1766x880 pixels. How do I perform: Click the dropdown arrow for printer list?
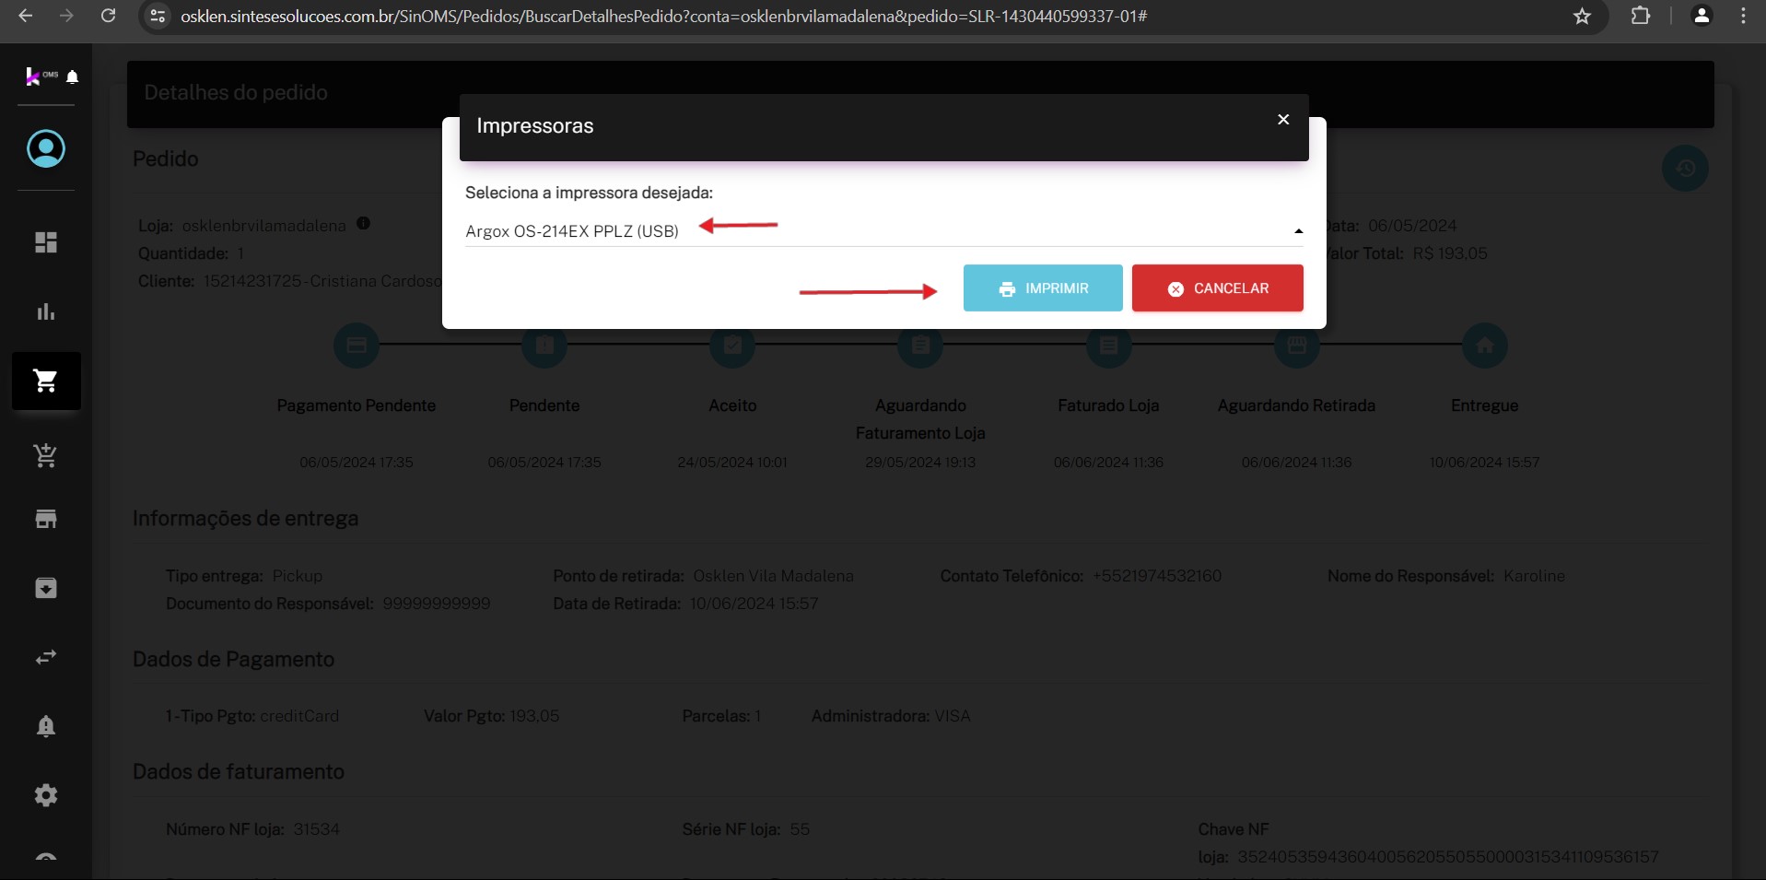coord(1298,231)
